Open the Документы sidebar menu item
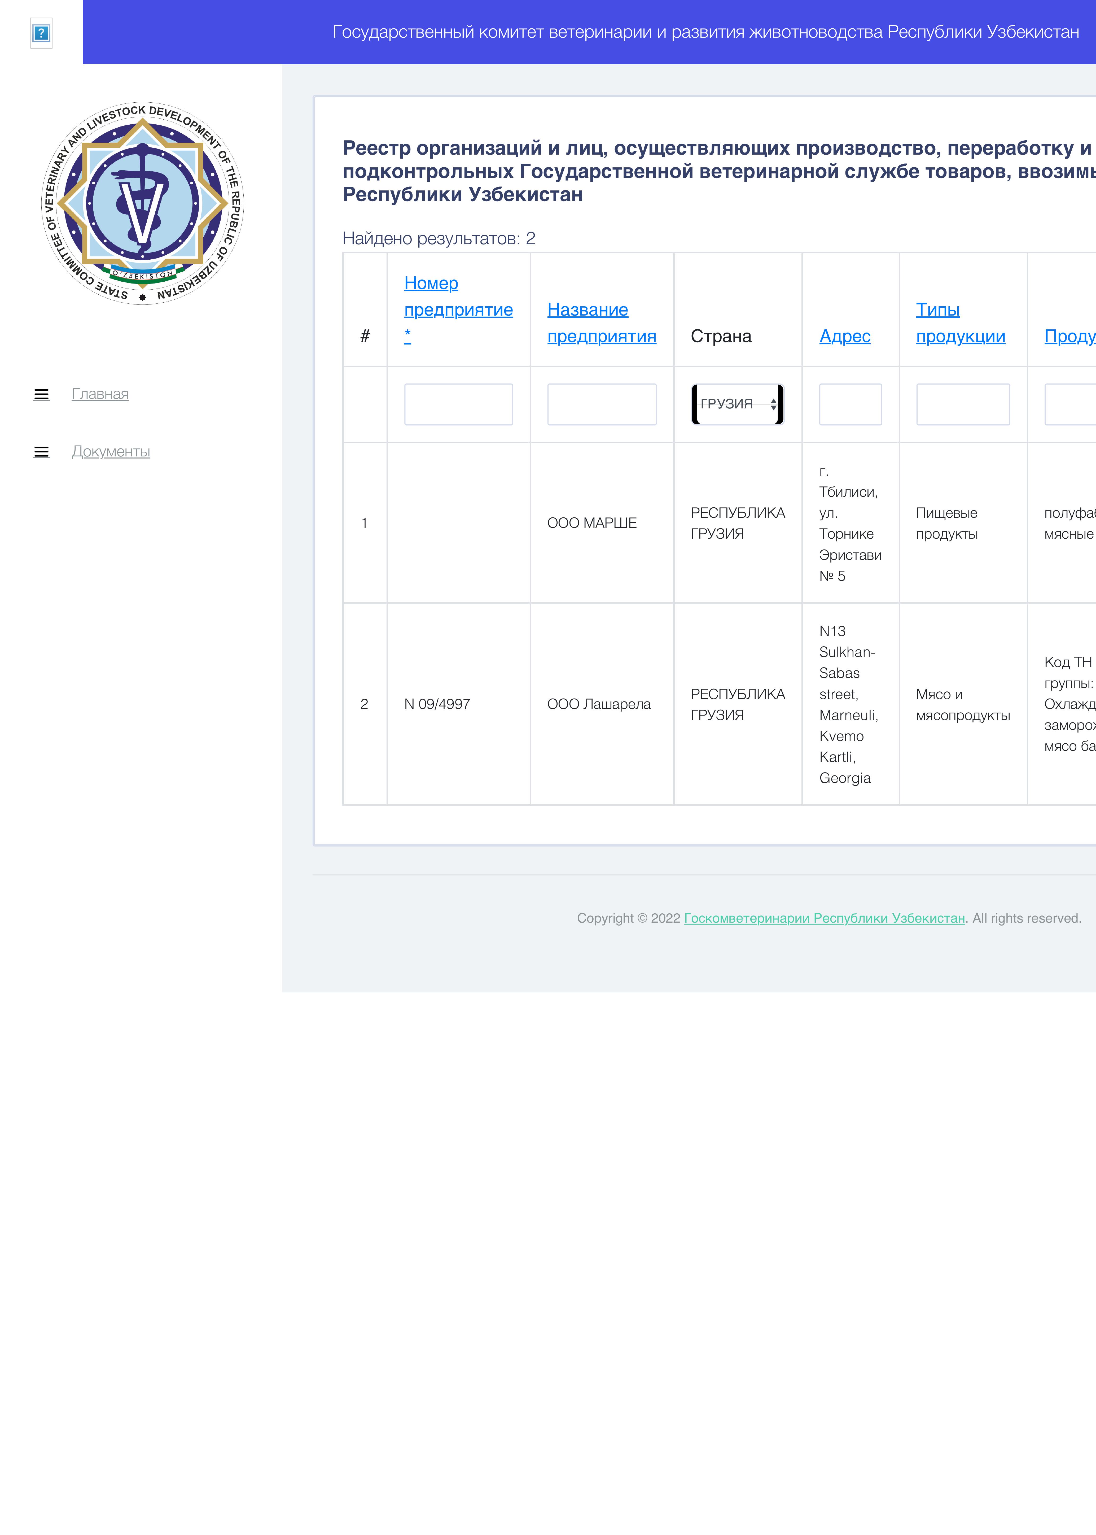 (x=111, y=452)
